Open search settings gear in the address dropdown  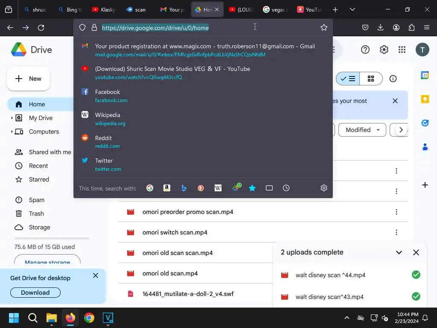click(x=323, y=188)
